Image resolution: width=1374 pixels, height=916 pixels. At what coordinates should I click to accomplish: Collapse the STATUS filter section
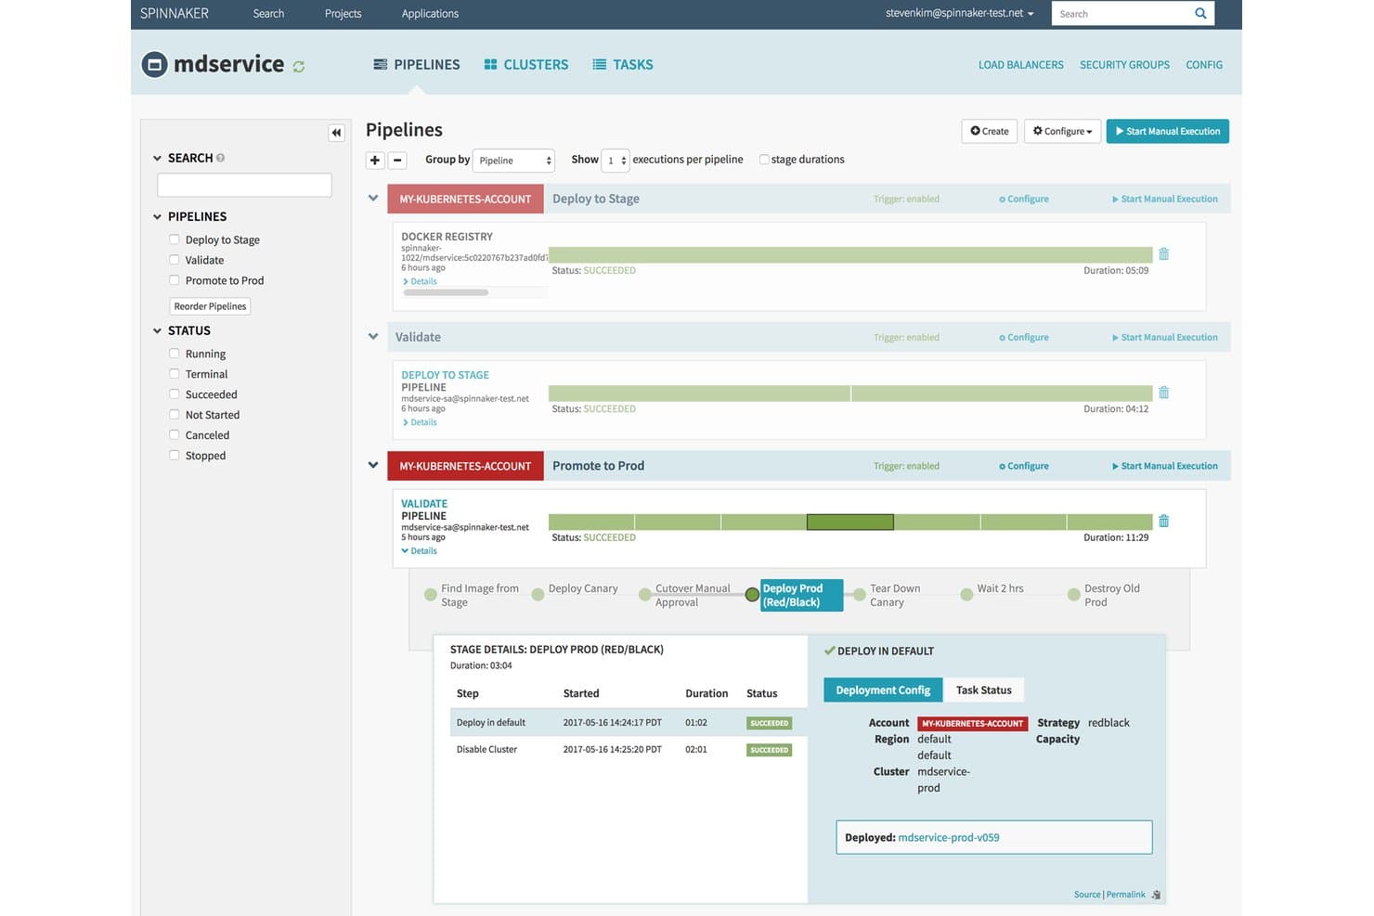157,330
